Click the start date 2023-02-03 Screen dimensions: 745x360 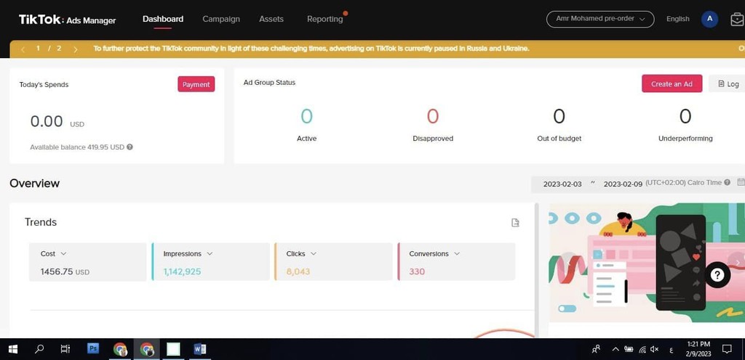(562, 184)
